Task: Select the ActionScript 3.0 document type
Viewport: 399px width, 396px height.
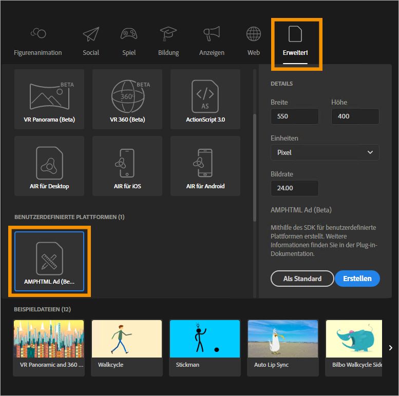Action: [205, 99]
